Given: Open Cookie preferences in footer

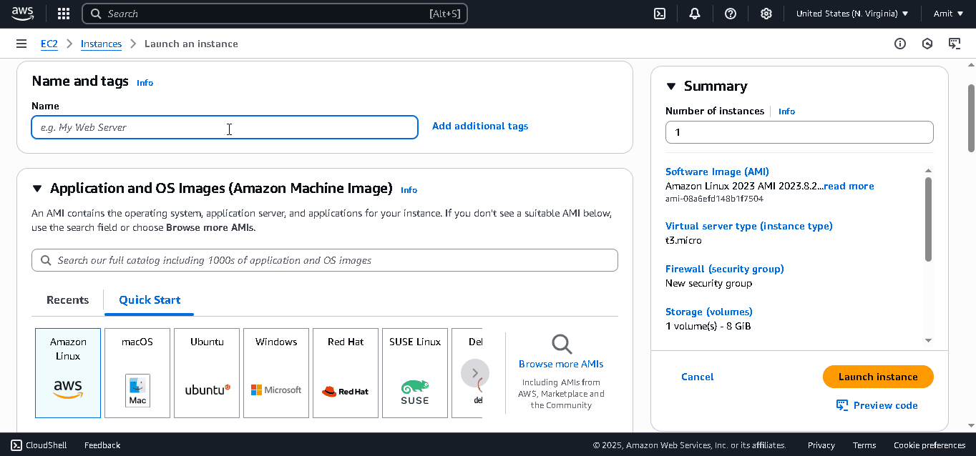Looking at the screenshot, I should click(929, 445).
